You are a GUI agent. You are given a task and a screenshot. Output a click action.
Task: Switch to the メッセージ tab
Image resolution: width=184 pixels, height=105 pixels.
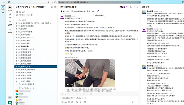click(65, 11)
